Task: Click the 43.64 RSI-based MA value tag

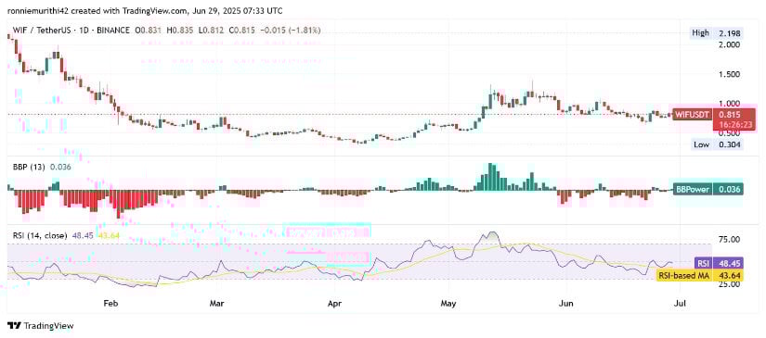Action: point(728,275)
